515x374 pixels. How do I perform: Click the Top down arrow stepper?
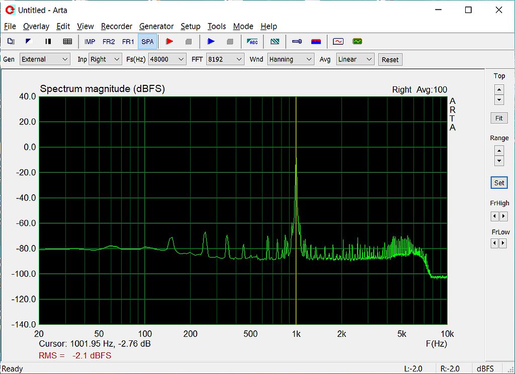coord(499,99)
